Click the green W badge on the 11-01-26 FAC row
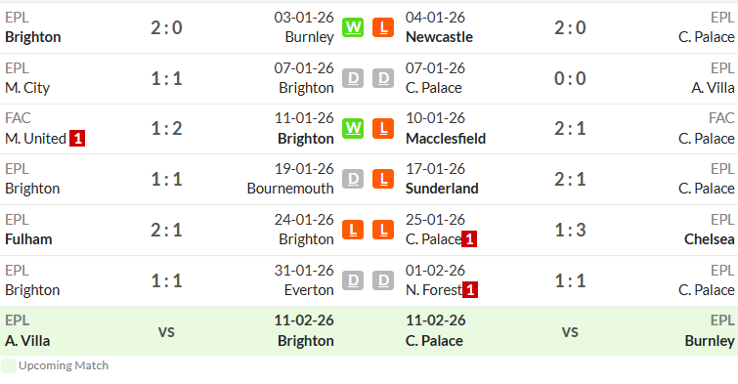The width and height of the screenshot is (738, 384). point(353,128)
